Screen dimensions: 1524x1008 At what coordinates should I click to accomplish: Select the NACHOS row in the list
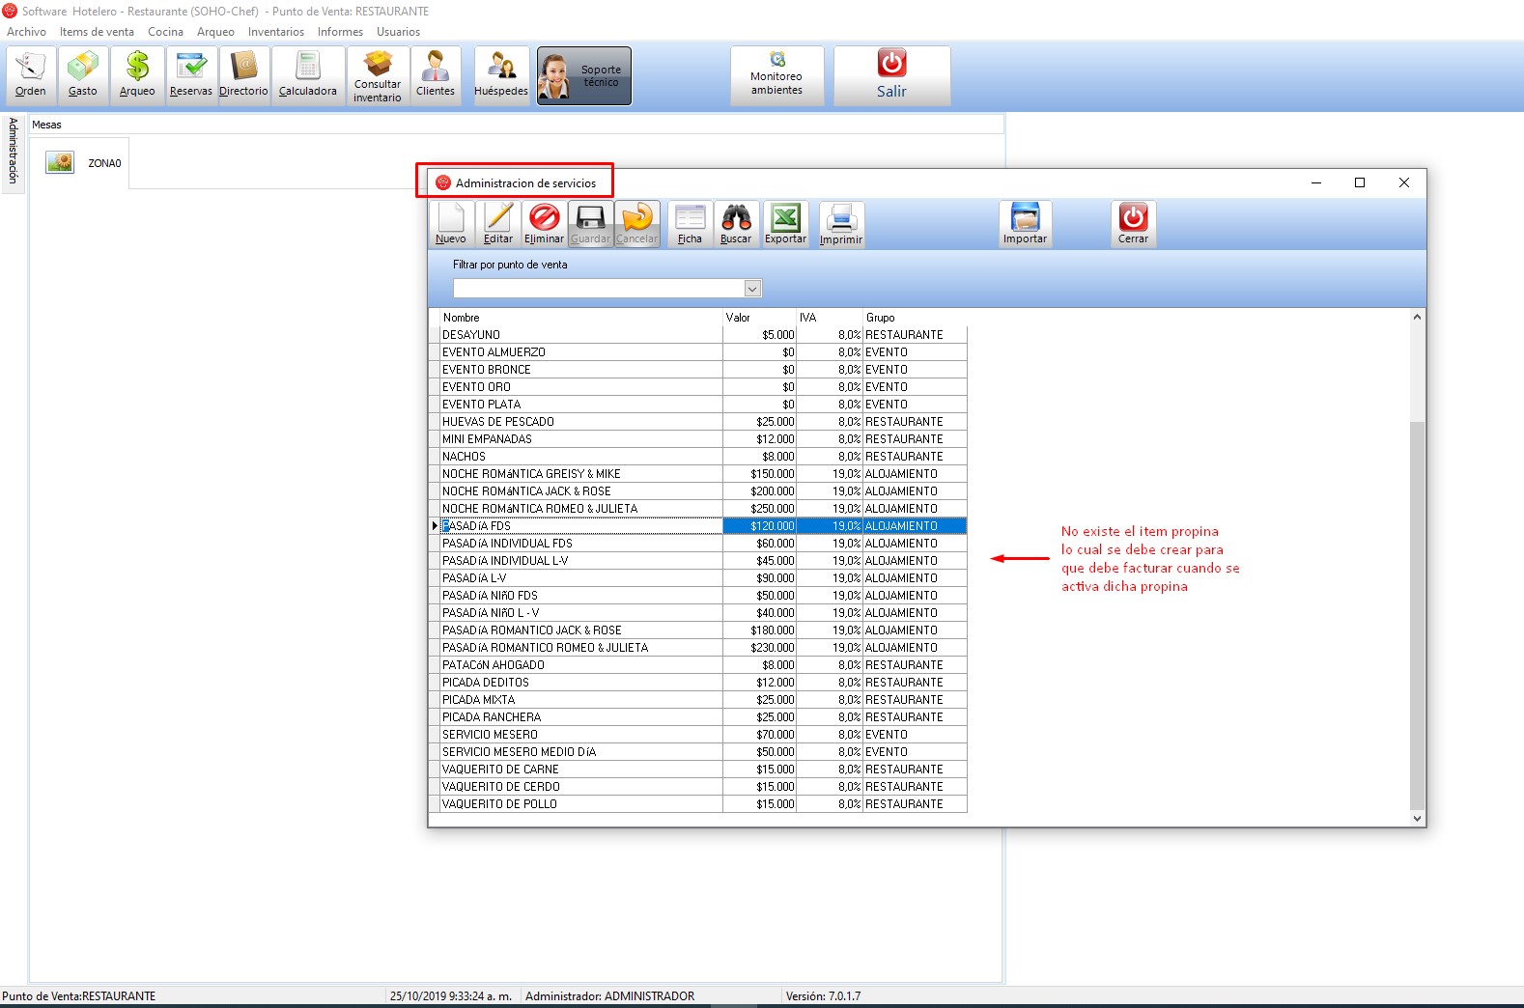click(579, 457)
